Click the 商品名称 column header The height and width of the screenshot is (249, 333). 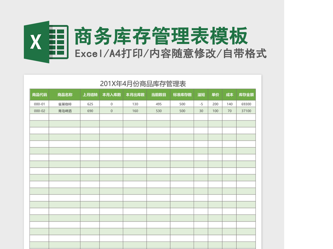click(x=65, y=95)
